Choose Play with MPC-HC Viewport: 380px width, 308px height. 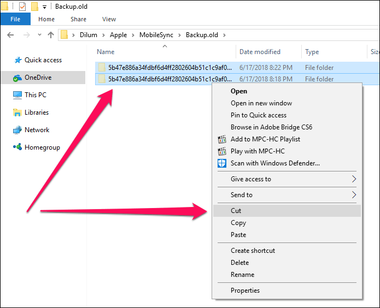pos(287,151)
